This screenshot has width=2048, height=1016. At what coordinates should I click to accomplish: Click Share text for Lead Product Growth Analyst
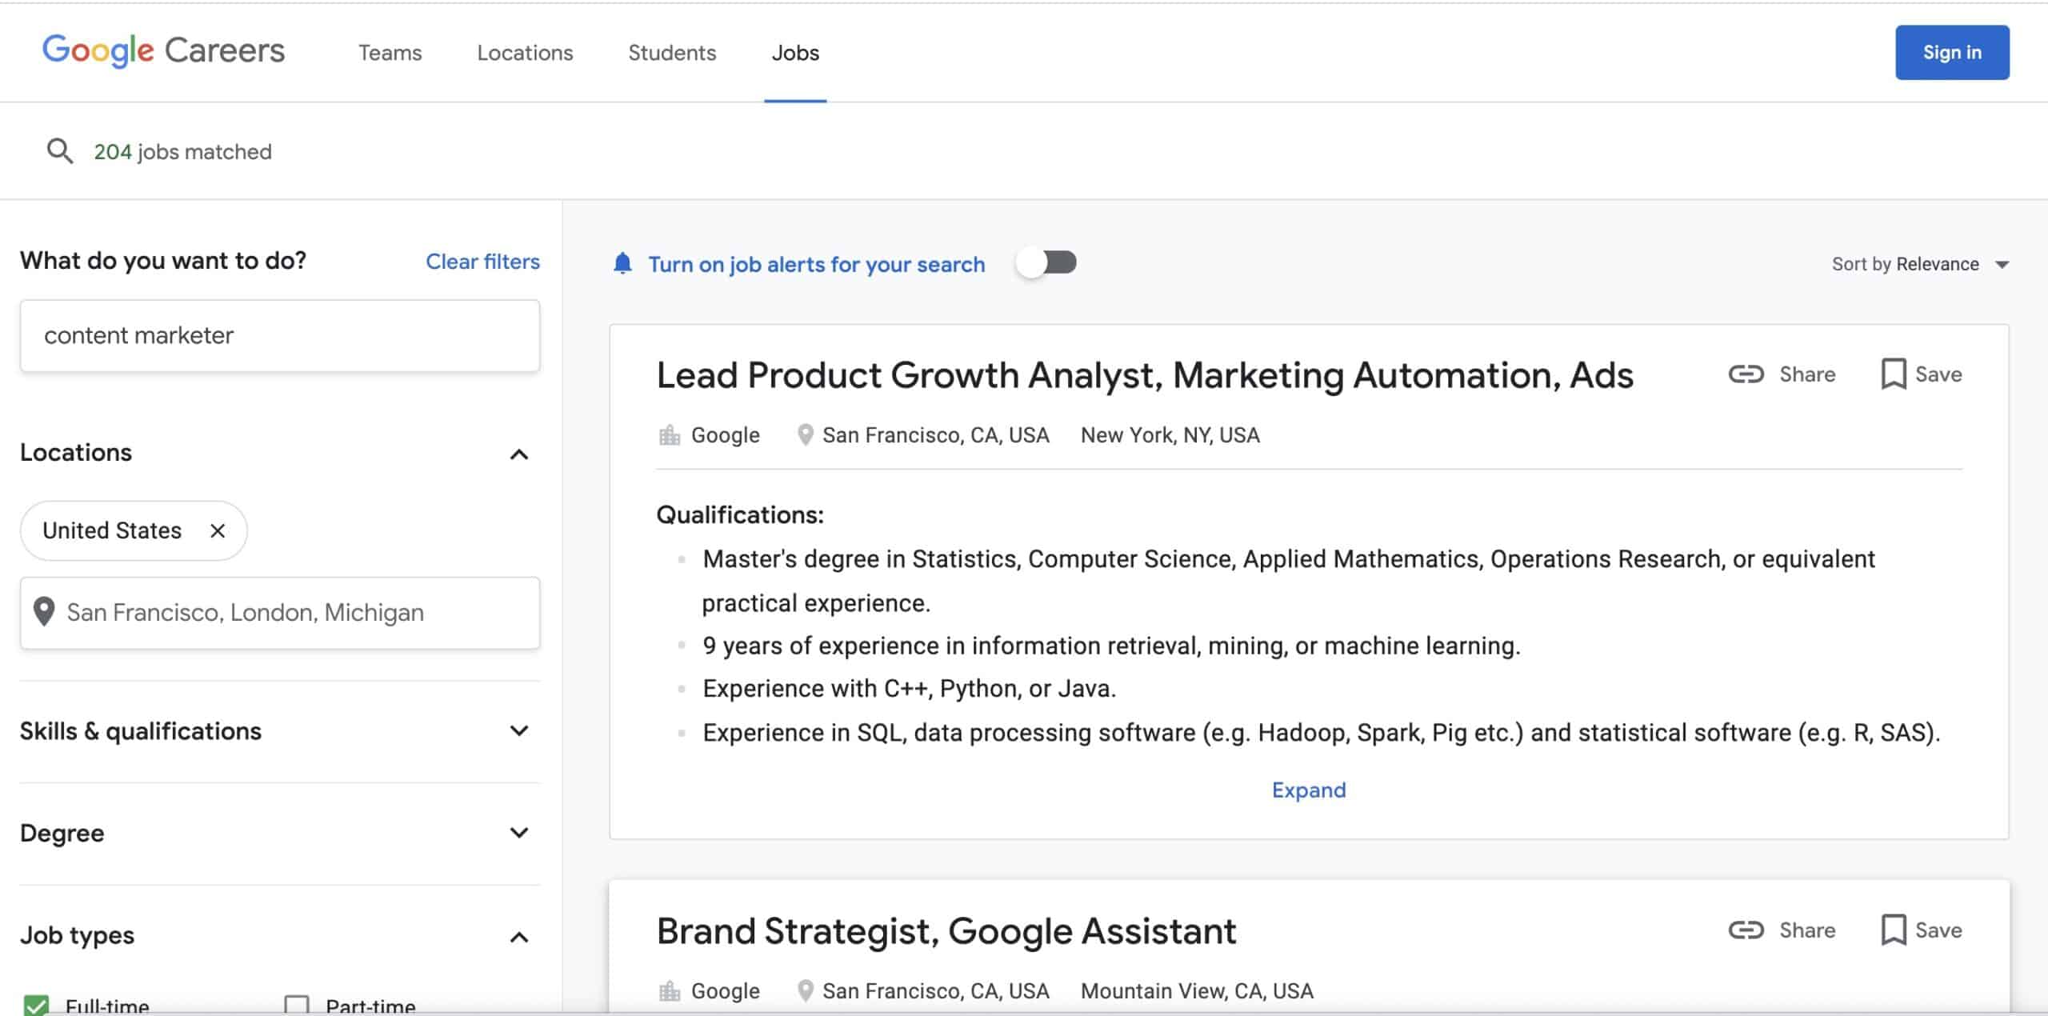pos(1807,374)
